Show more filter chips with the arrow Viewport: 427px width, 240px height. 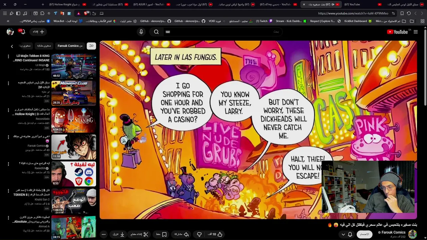(12, 46)
